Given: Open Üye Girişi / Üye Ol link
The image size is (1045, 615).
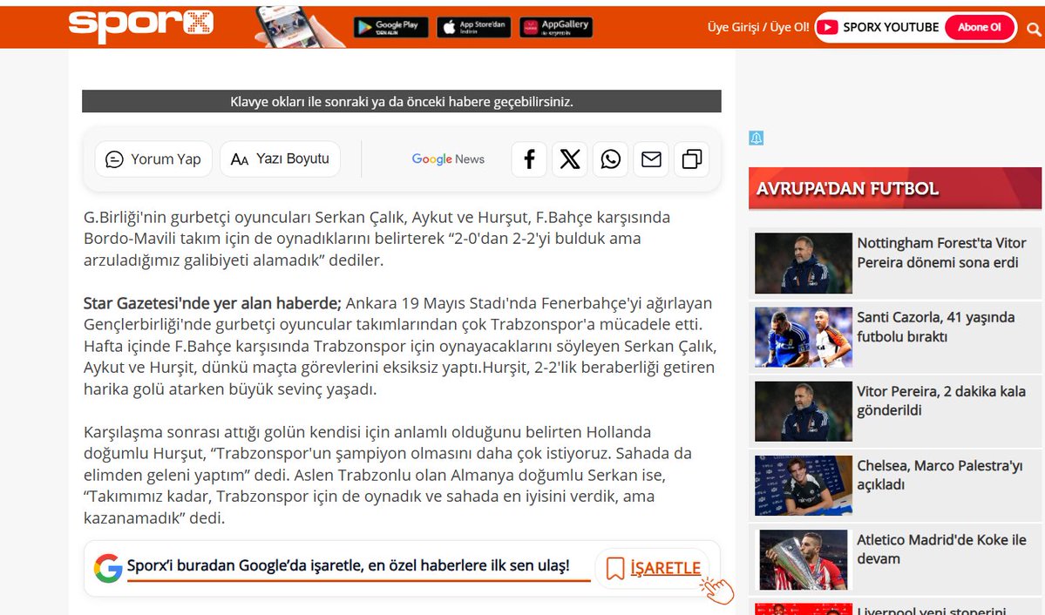Looking at the screenshot, I should tap(757, 27).
